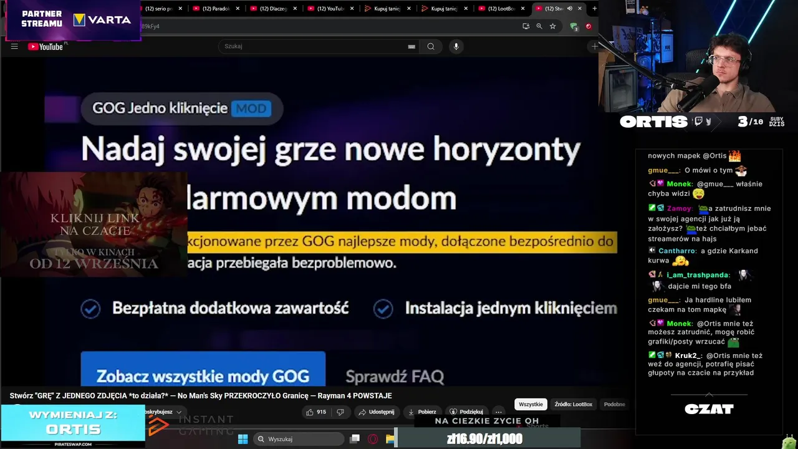Click the Pobierz download button
The width and height of the screenshot is (798, 449).
(422, 412)
